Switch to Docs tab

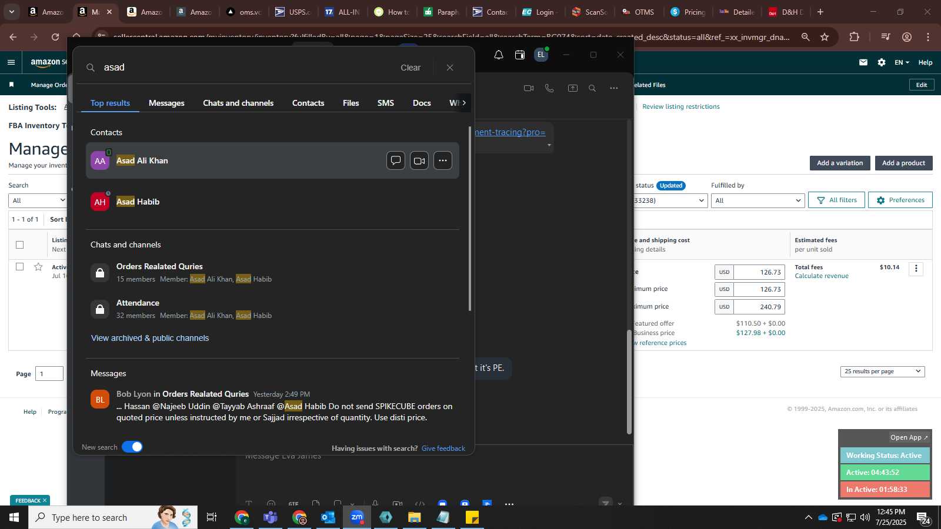click(422, 103)
